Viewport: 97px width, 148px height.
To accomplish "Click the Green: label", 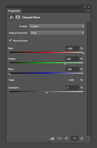I will click(12, 59).
